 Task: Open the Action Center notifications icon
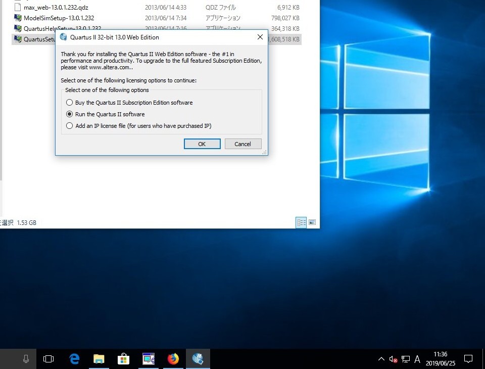coord(468,359)
